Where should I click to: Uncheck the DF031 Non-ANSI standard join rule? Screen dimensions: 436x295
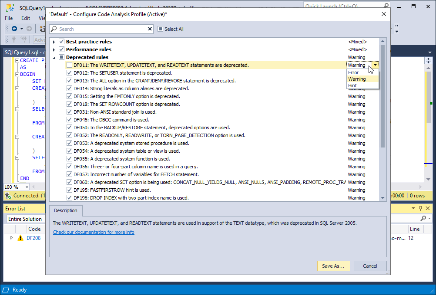click(70, 112)
